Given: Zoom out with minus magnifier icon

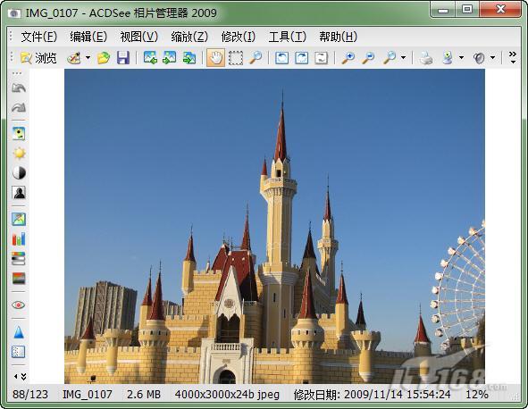Looking at the screenshot, I should (x=368, y=58).
